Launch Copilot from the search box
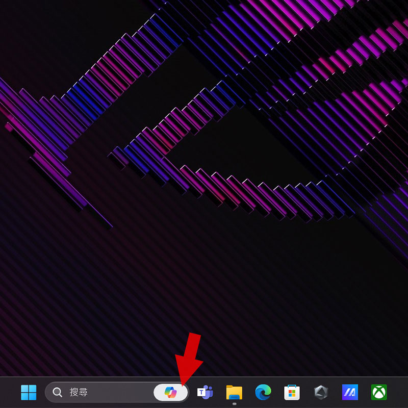Screen dimensions: 408x408 (170, 392)
